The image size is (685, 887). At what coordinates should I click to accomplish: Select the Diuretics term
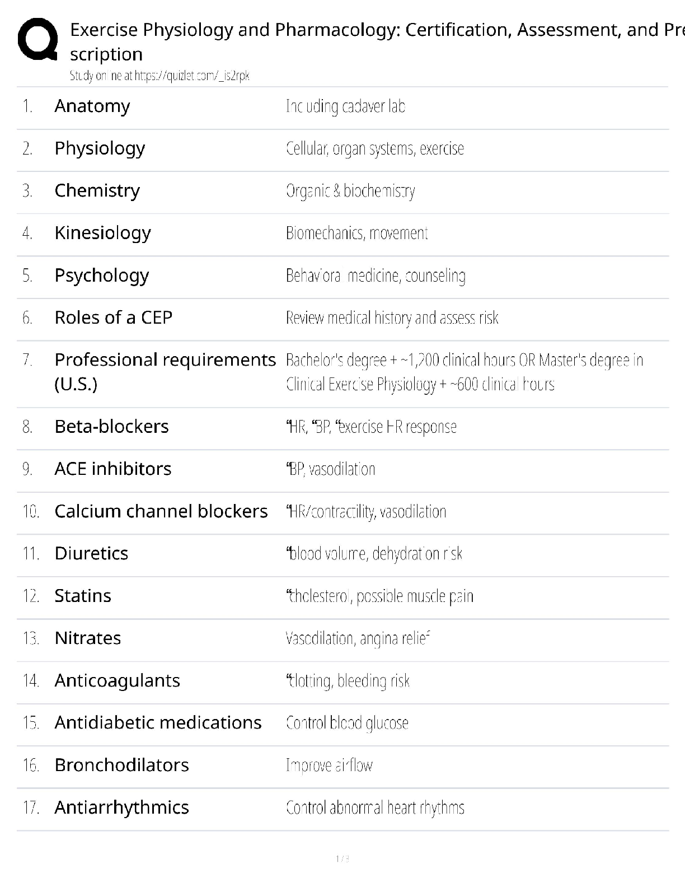coord(91,553)
